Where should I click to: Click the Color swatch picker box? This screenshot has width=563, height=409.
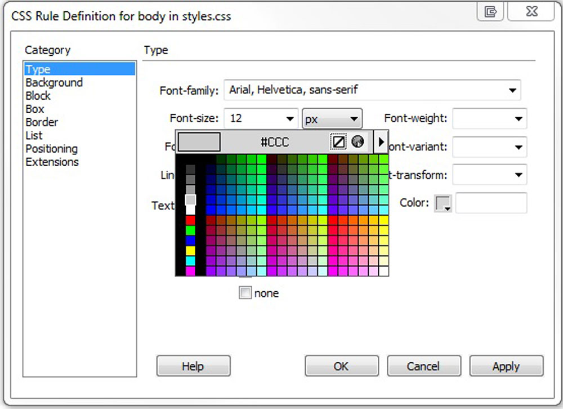(x=443, y=204)
